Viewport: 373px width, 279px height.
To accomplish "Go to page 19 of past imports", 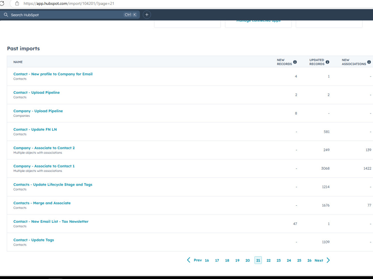I will (237, 260).
